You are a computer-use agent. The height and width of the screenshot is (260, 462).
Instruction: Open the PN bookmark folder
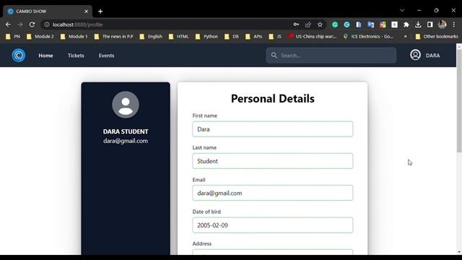point(13,37)
